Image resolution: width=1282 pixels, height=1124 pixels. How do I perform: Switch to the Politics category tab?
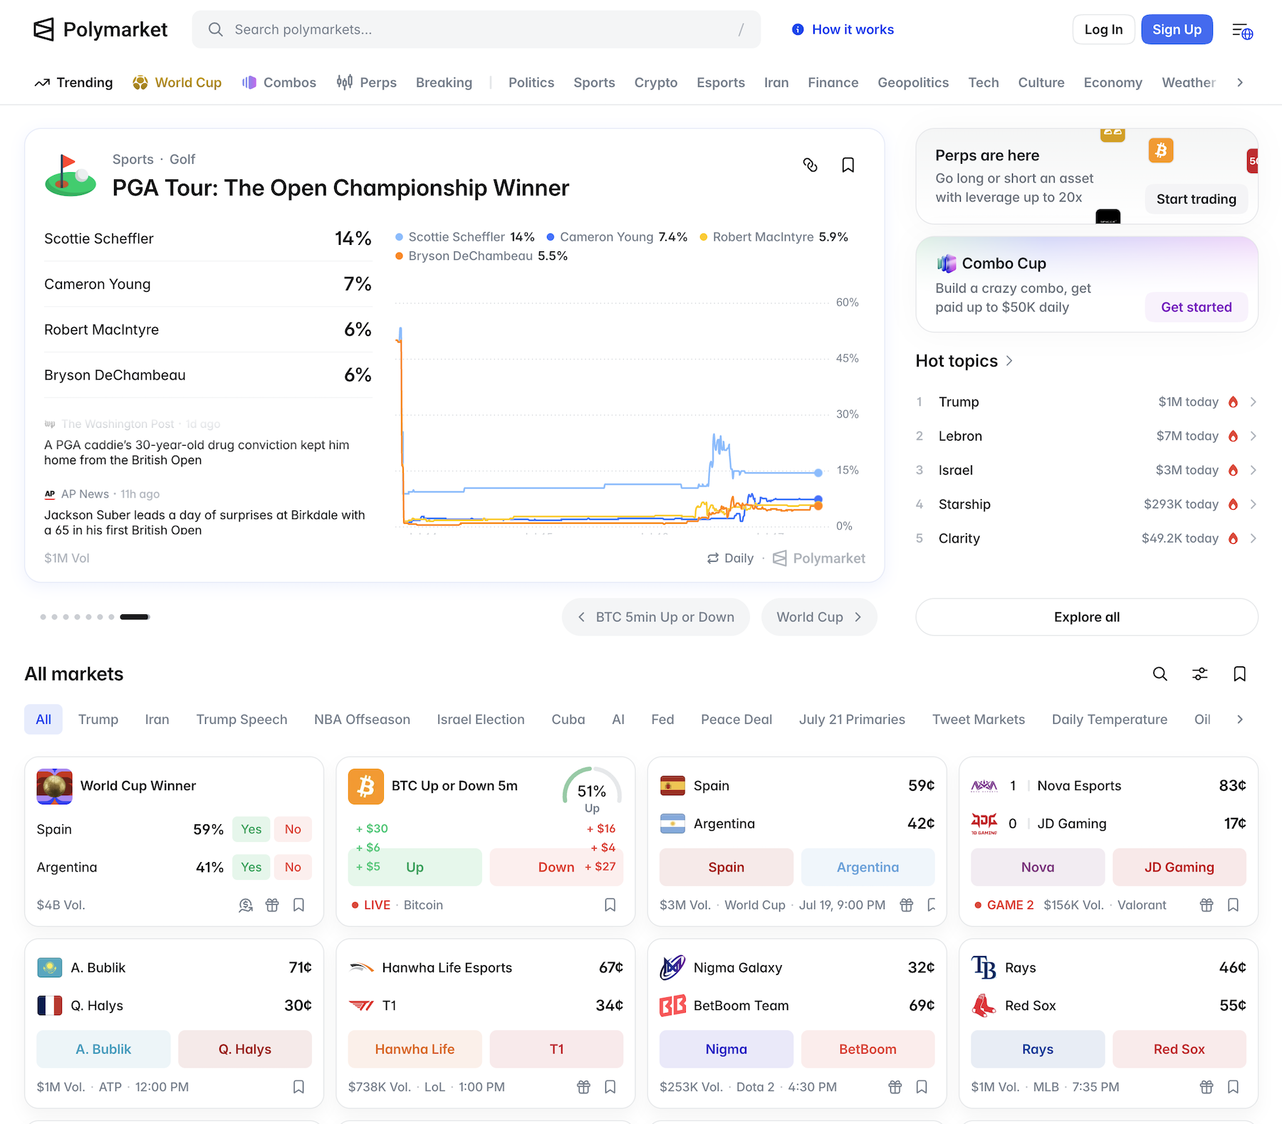(x=531, y=83)
